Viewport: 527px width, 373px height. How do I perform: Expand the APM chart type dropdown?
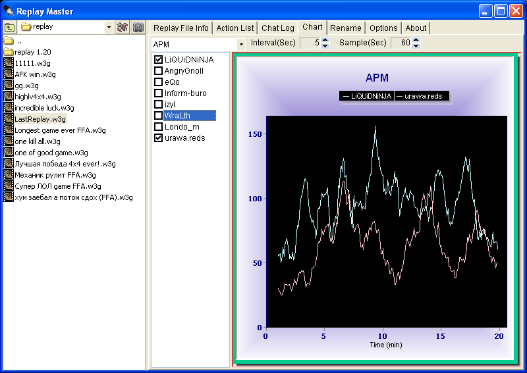tap(240, 43)
